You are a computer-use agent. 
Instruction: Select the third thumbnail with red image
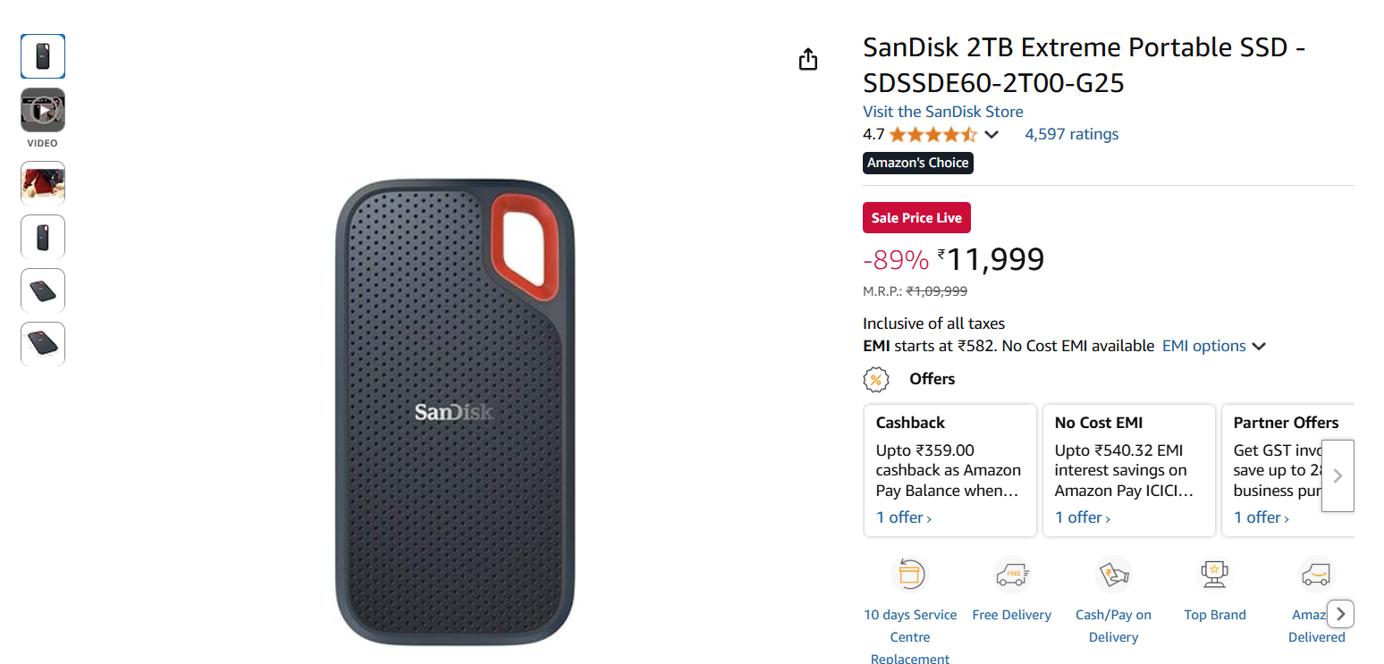coord(43,183)
